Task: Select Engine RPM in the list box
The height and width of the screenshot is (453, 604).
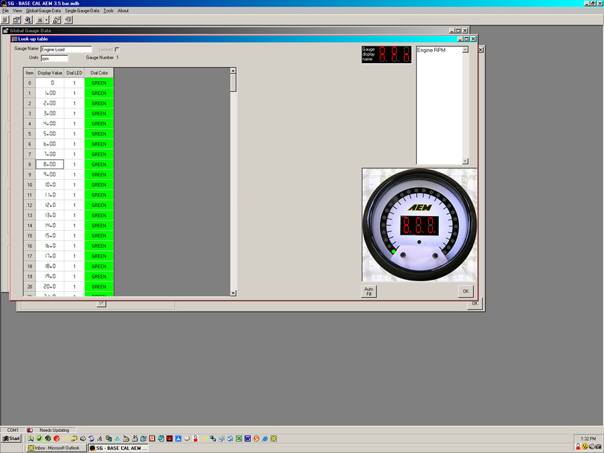Action: (x=431, y=50)
